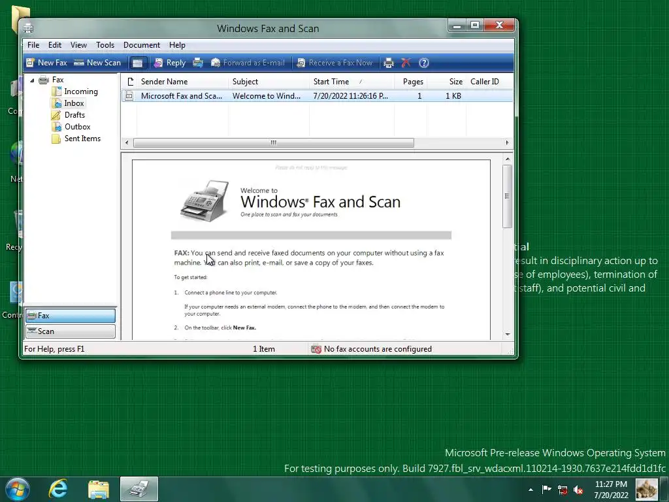Click the blue Help question mark icon
The height and width of the screenshot is (502, 669).
point(423,63)
